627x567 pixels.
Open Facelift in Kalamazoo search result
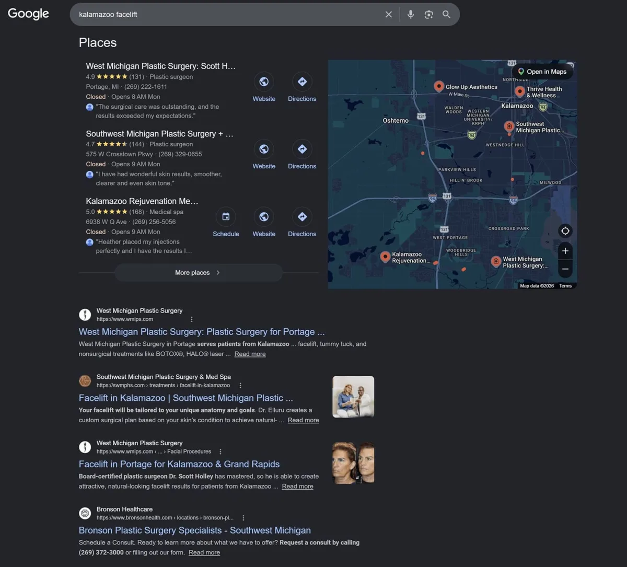[186, 398]
